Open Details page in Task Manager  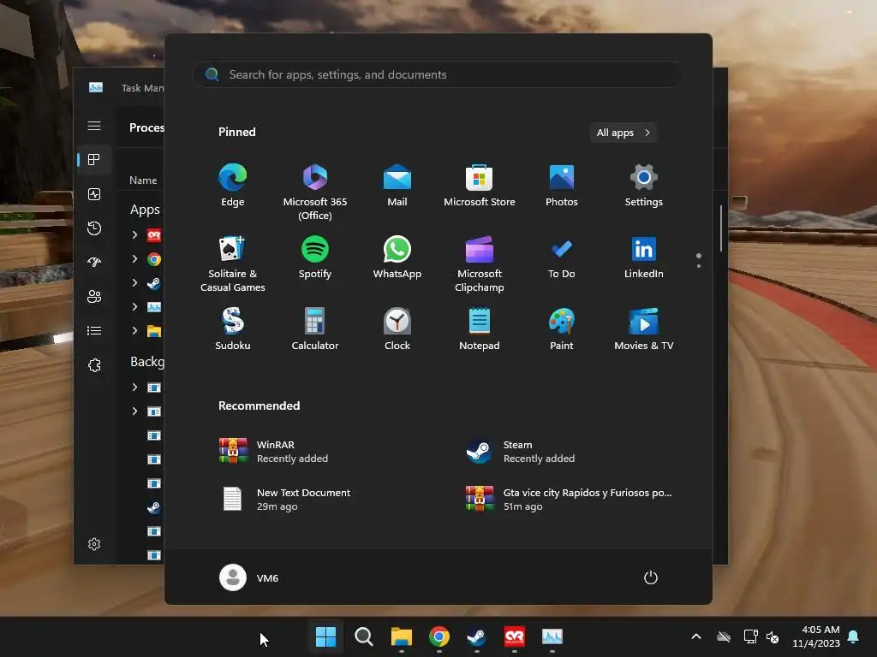[94, 331]
